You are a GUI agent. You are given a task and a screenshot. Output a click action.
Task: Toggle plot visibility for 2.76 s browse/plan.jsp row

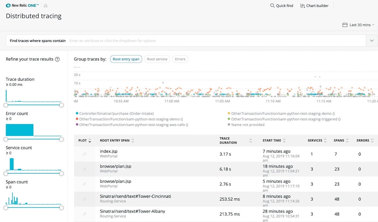coord(84,184)
